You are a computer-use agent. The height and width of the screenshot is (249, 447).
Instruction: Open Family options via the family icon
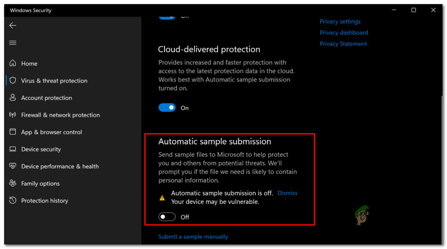pyautogui.click(x=13, y=183)
